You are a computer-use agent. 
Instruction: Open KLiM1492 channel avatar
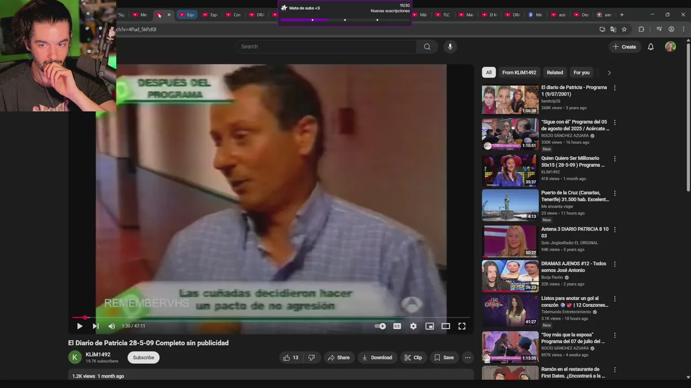click(74, 357)
